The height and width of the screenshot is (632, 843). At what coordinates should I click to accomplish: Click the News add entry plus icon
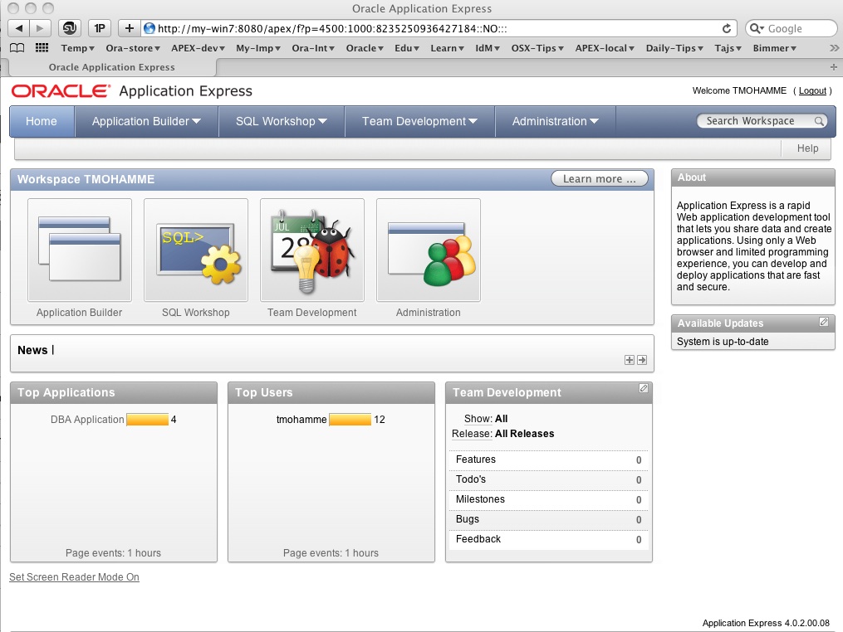630,360
